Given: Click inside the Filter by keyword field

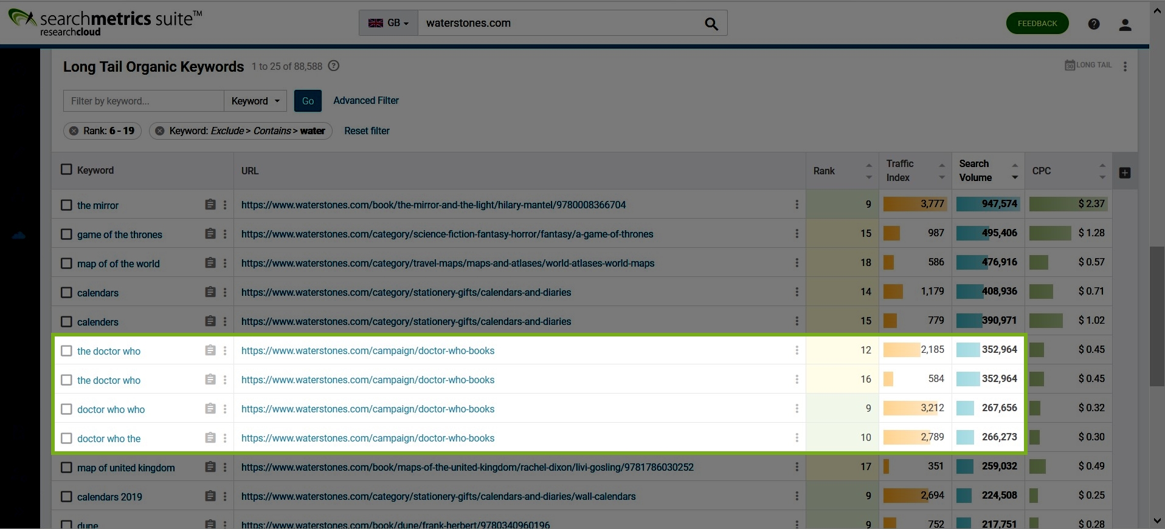Looking at the screenshot, I should point(143,101).
